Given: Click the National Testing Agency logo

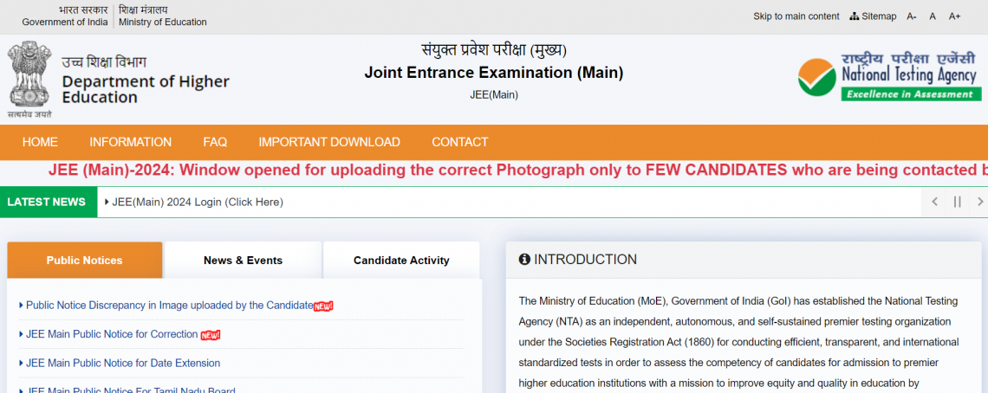Looking at the screenshot, I should pyautogui.click(x=889, y=78).
